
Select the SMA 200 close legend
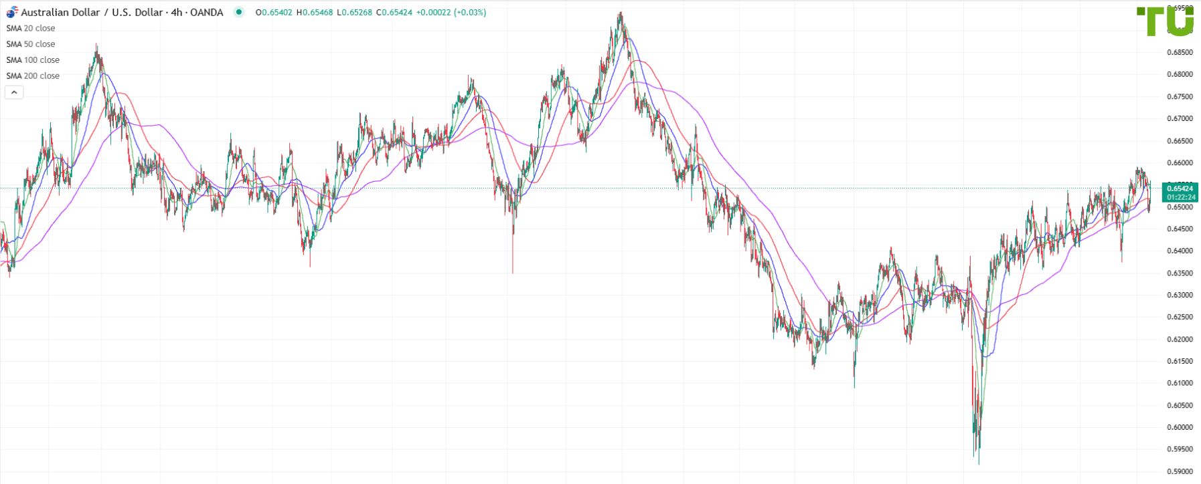point(33,76)
